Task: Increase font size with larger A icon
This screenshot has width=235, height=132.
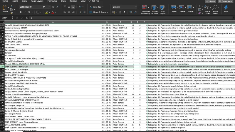Action: pos(53,7)
